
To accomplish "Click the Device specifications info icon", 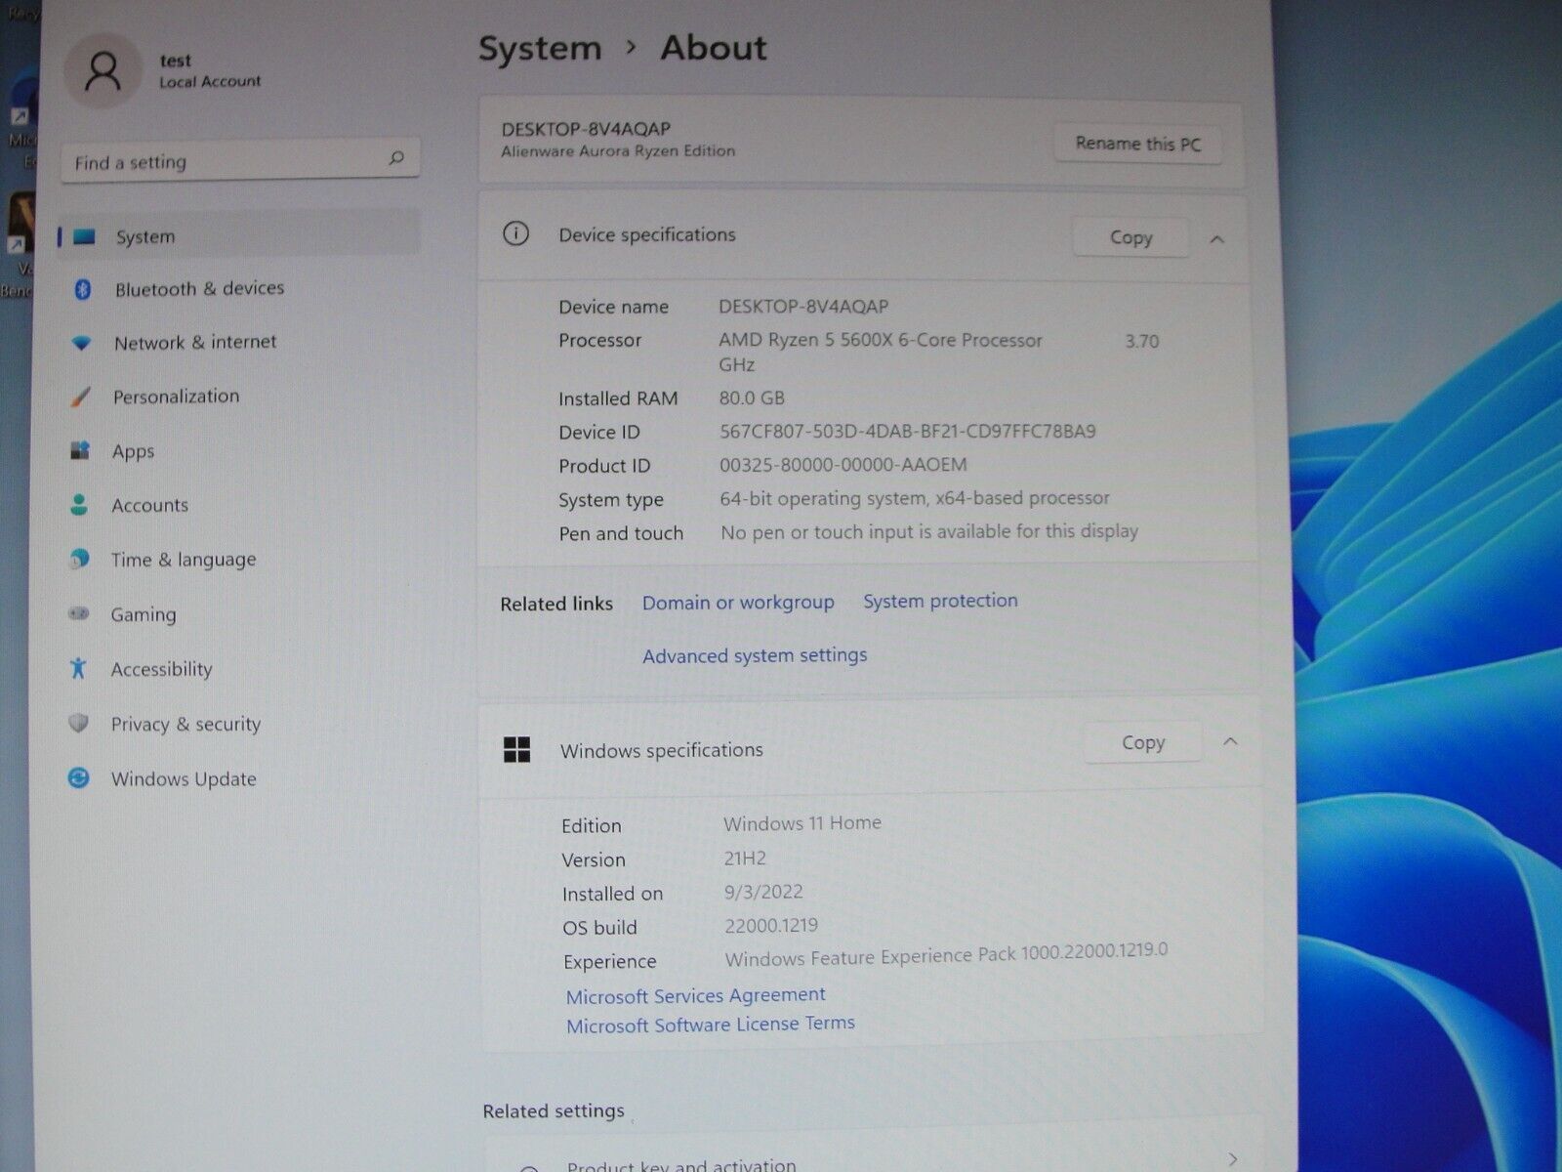I will [515, 233].
